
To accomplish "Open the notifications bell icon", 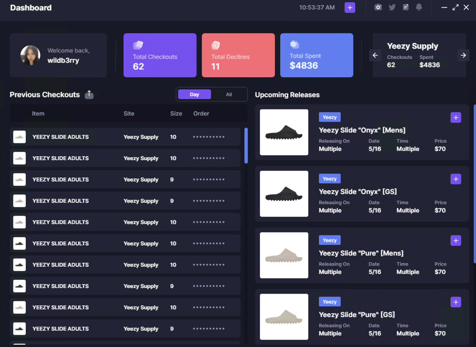I will 419,7.
